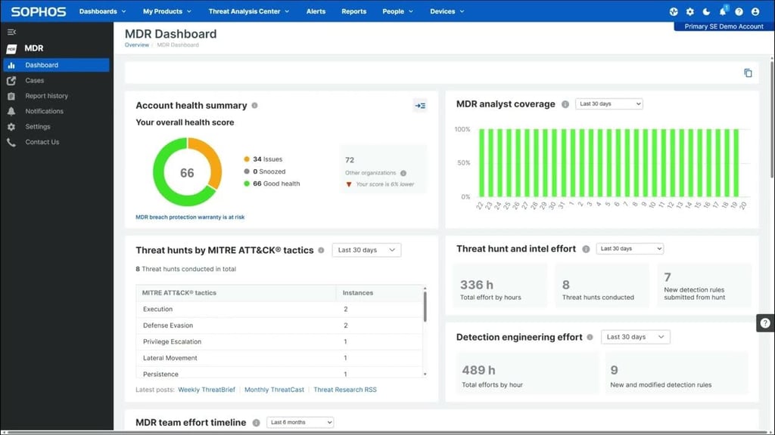The width and height of the screenshot is (775, 435).
Task: Collapse the left sidebar navigation
Action: (x=11, y=32)
